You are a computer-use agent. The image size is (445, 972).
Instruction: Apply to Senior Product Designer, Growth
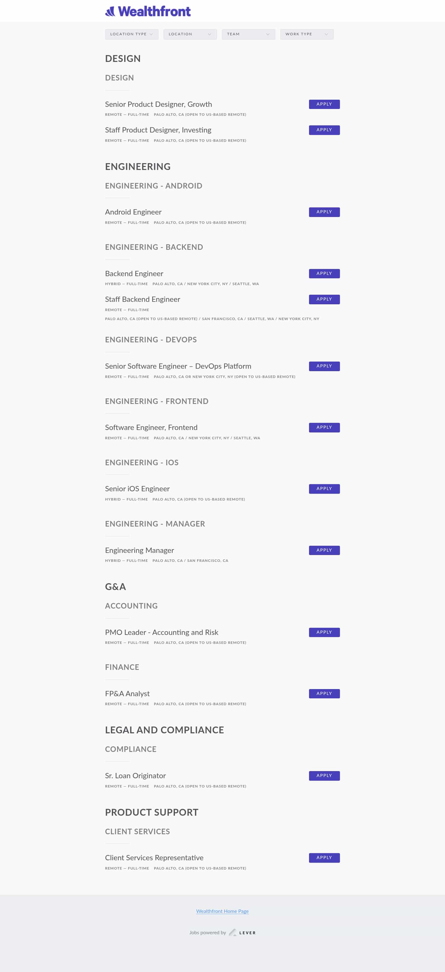(324, 104)
